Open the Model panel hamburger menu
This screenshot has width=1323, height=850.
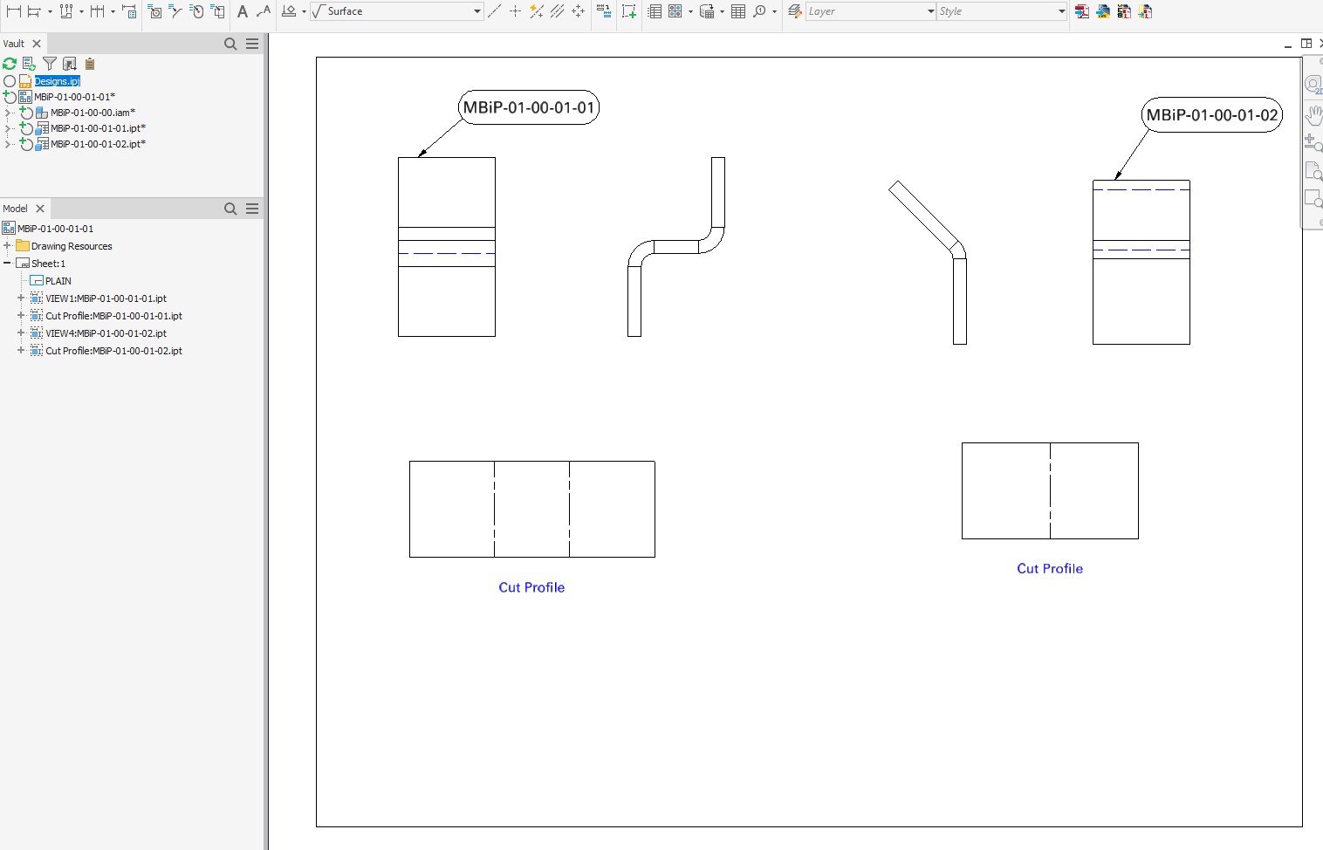pyautogui.click(x=252, y=208)
